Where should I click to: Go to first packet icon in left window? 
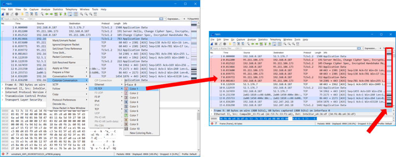coord(61,14)
